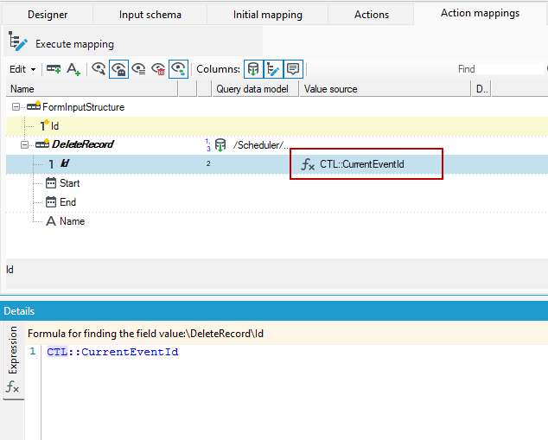The image size is (548, 440).
Task: Click the text type icon beside Name
Action: pos(51,221)
